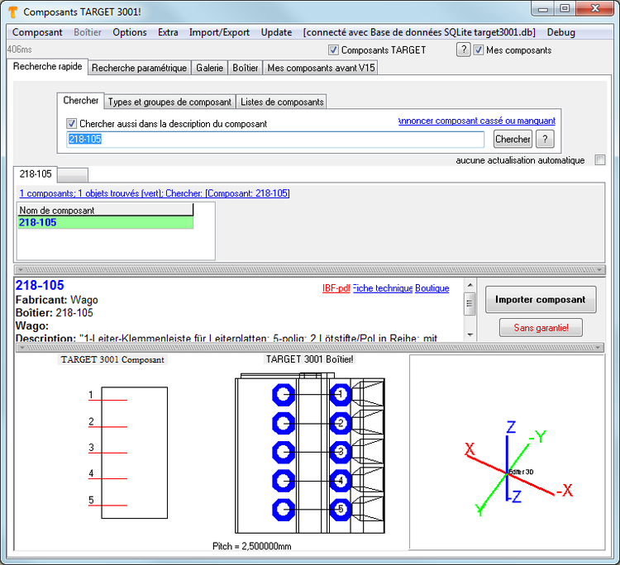Viewport: 620px width, 565px height.
Task: Open Mes composants avant V15 tab
Action: pyautogui.click(x=321, y=68)
